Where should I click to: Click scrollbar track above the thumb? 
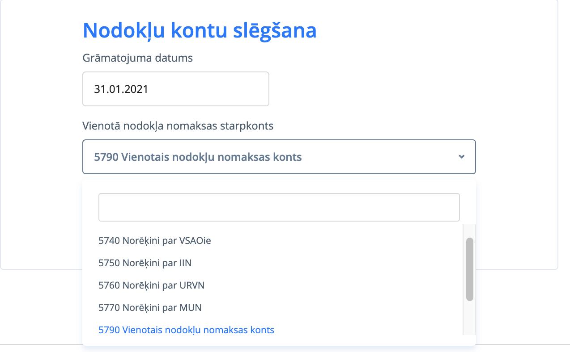469,231
